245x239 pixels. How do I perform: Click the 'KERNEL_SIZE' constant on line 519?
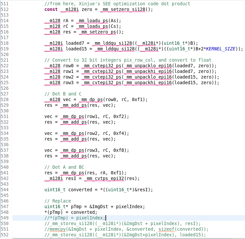point(220,49)
